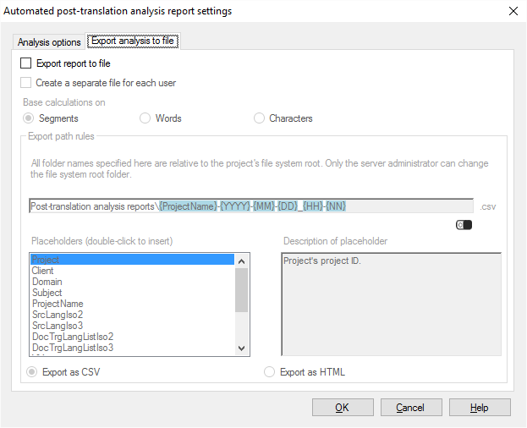
Task: Select the Client placeholder in the list
Action: [x=43, y=271]
